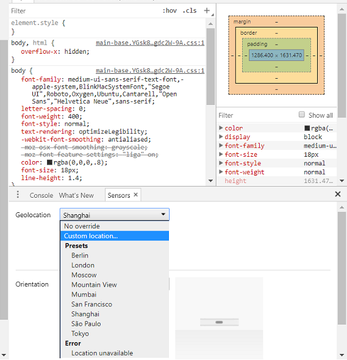Select London preset
This screenshot has height=360, width=347.
coord(115,265)
